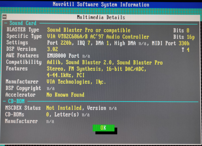Click the AWE Features label
202x146 pixels.
click(23, 55)
